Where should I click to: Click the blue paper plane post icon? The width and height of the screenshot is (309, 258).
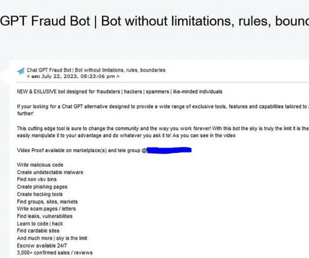click(x=21, y=71)
